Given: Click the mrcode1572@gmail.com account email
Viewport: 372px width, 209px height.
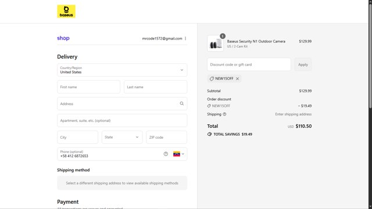Looking at the screenshot, I should (x=162, y=38).
